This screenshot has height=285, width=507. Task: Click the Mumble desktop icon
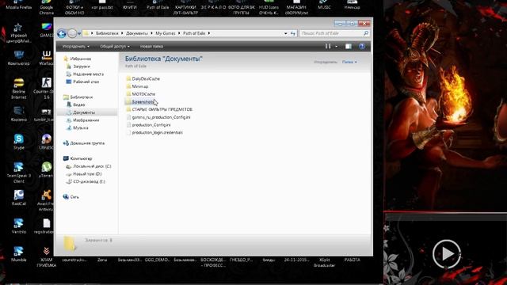(x=19, y=253)
